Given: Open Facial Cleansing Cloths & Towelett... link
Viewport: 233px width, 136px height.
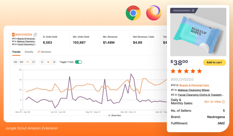Looking at the screenshot, I should coord(201,95).
